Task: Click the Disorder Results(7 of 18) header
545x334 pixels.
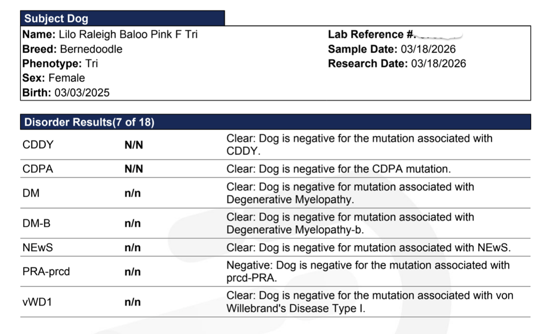Action: (276, 122)
